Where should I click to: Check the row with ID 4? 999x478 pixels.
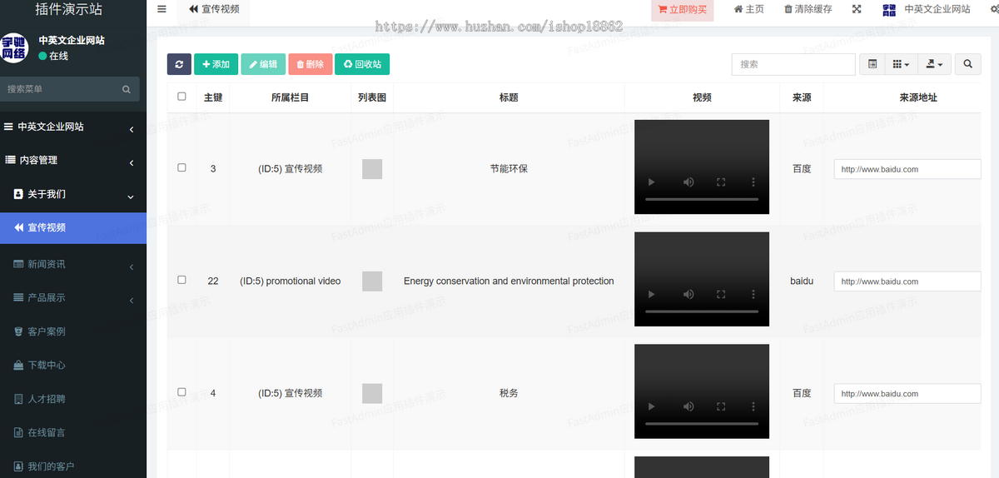pyautogui.click(x=182, y=392)
